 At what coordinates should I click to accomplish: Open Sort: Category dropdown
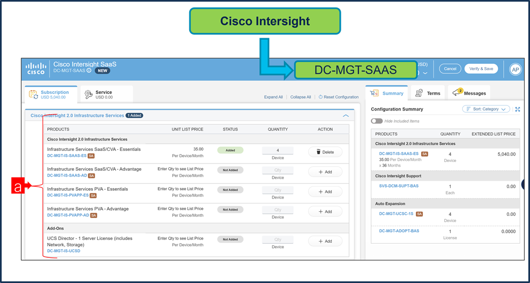(x=486, y=109)
